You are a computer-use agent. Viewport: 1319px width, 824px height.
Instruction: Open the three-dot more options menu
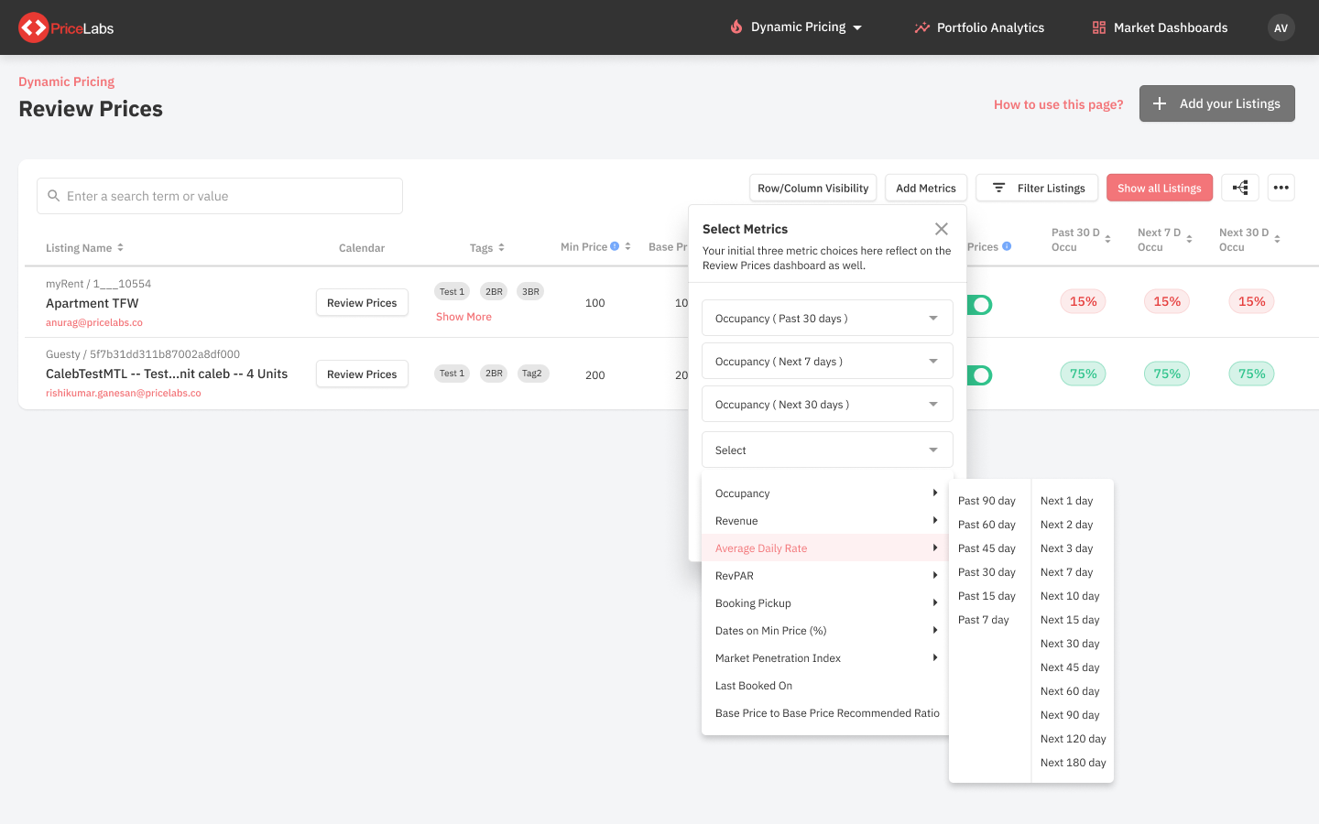click(1281, 188)
